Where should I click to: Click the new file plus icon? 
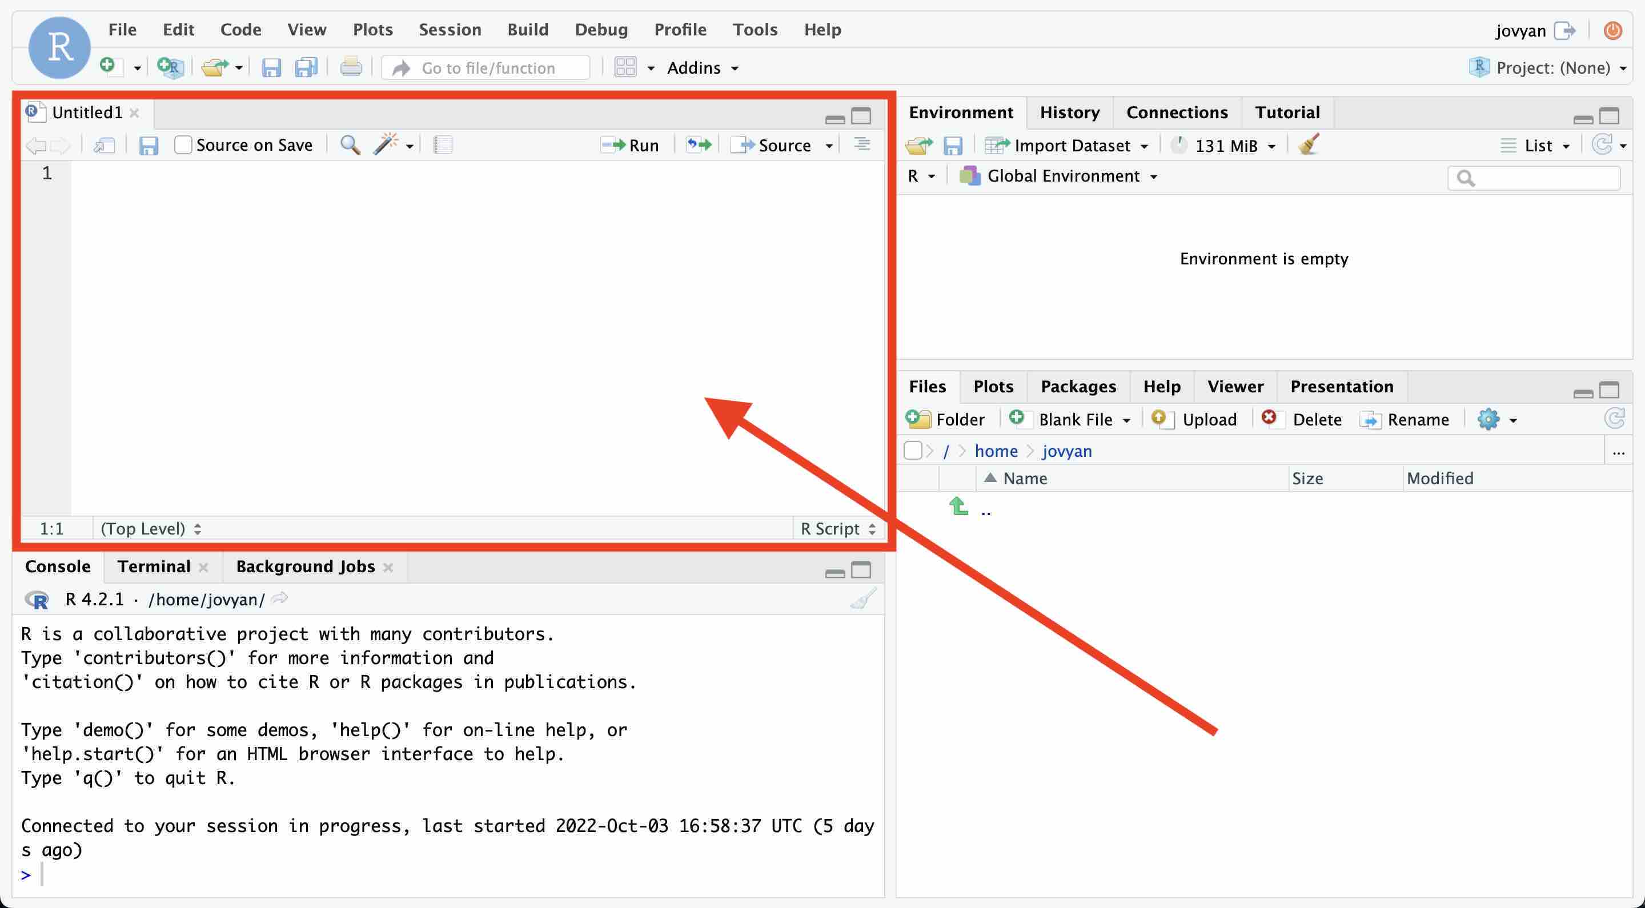[x=109, y=66]
